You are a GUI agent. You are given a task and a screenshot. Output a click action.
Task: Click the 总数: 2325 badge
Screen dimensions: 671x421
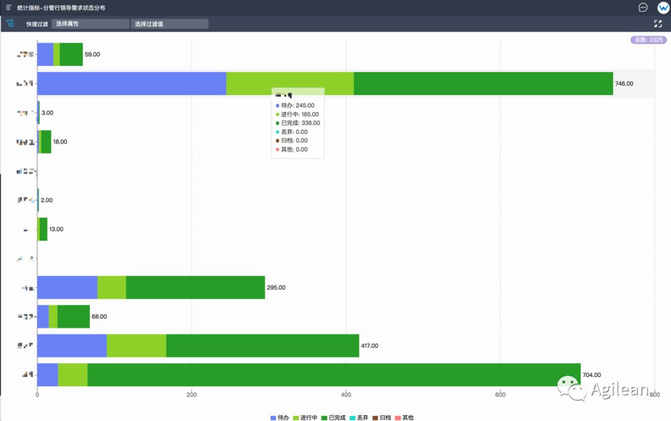tap(648, 40)
